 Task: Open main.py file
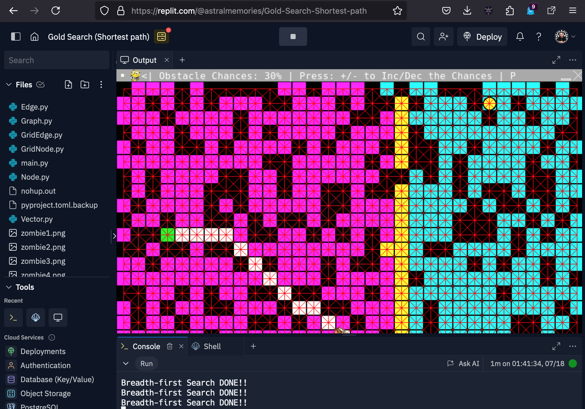[35, 162]
